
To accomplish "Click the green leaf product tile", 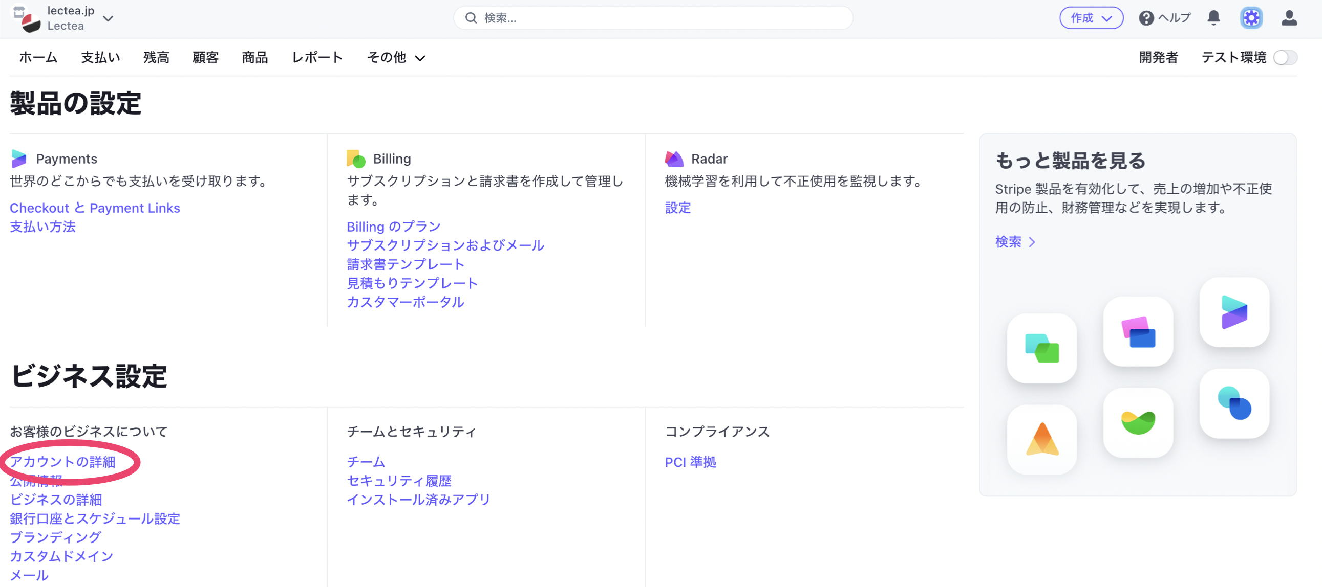I will click(1138, 422).
